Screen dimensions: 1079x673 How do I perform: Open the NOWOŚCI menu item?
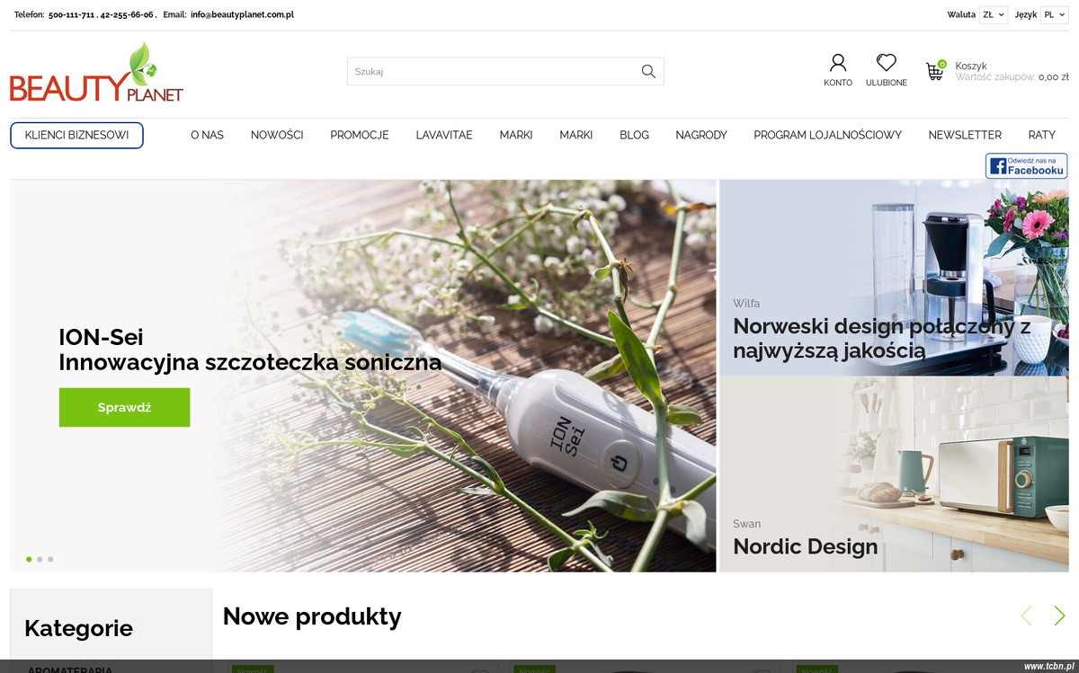[277, 135]
